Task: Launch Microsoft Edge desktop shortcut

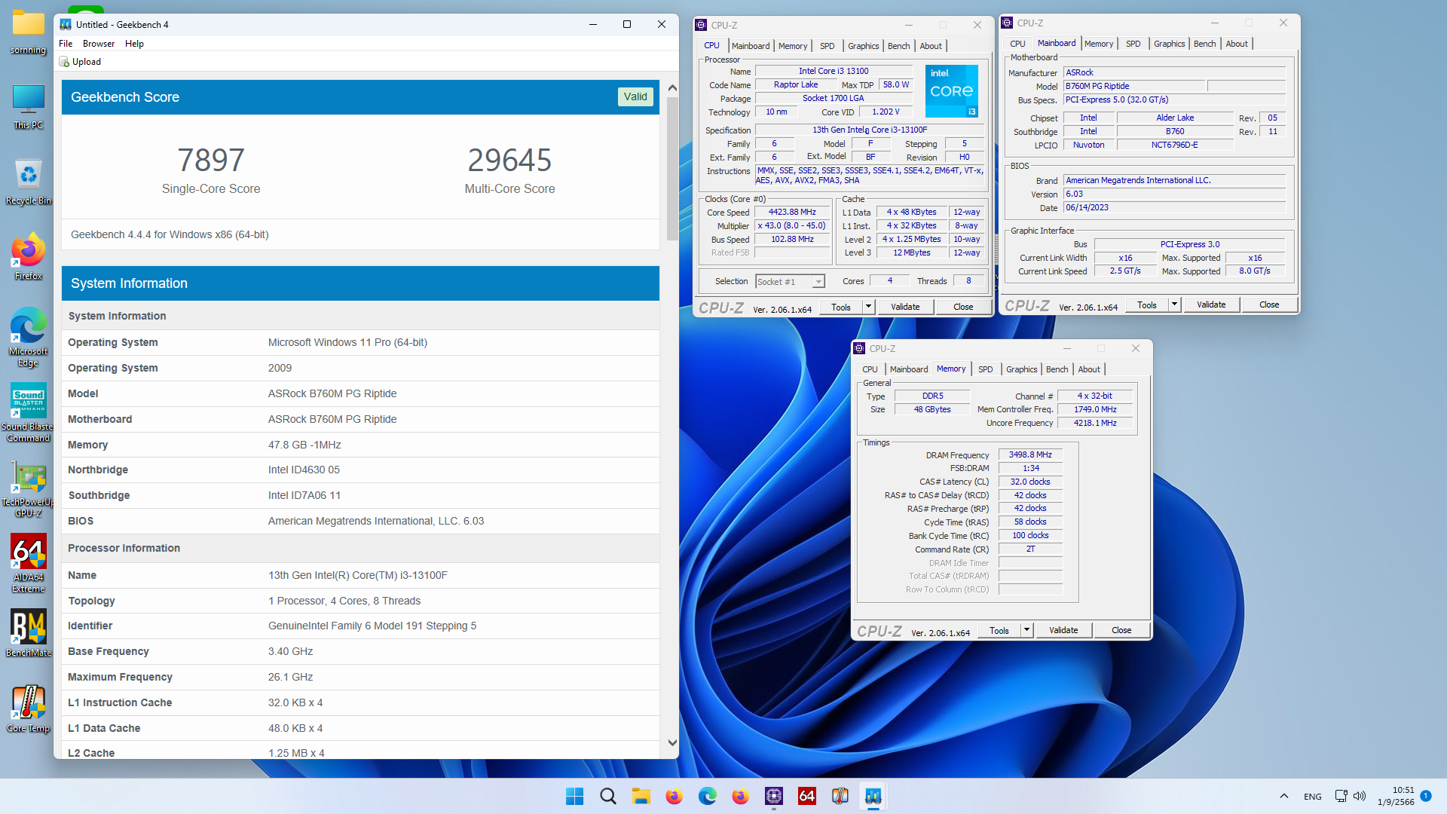Action: [28, 338]
